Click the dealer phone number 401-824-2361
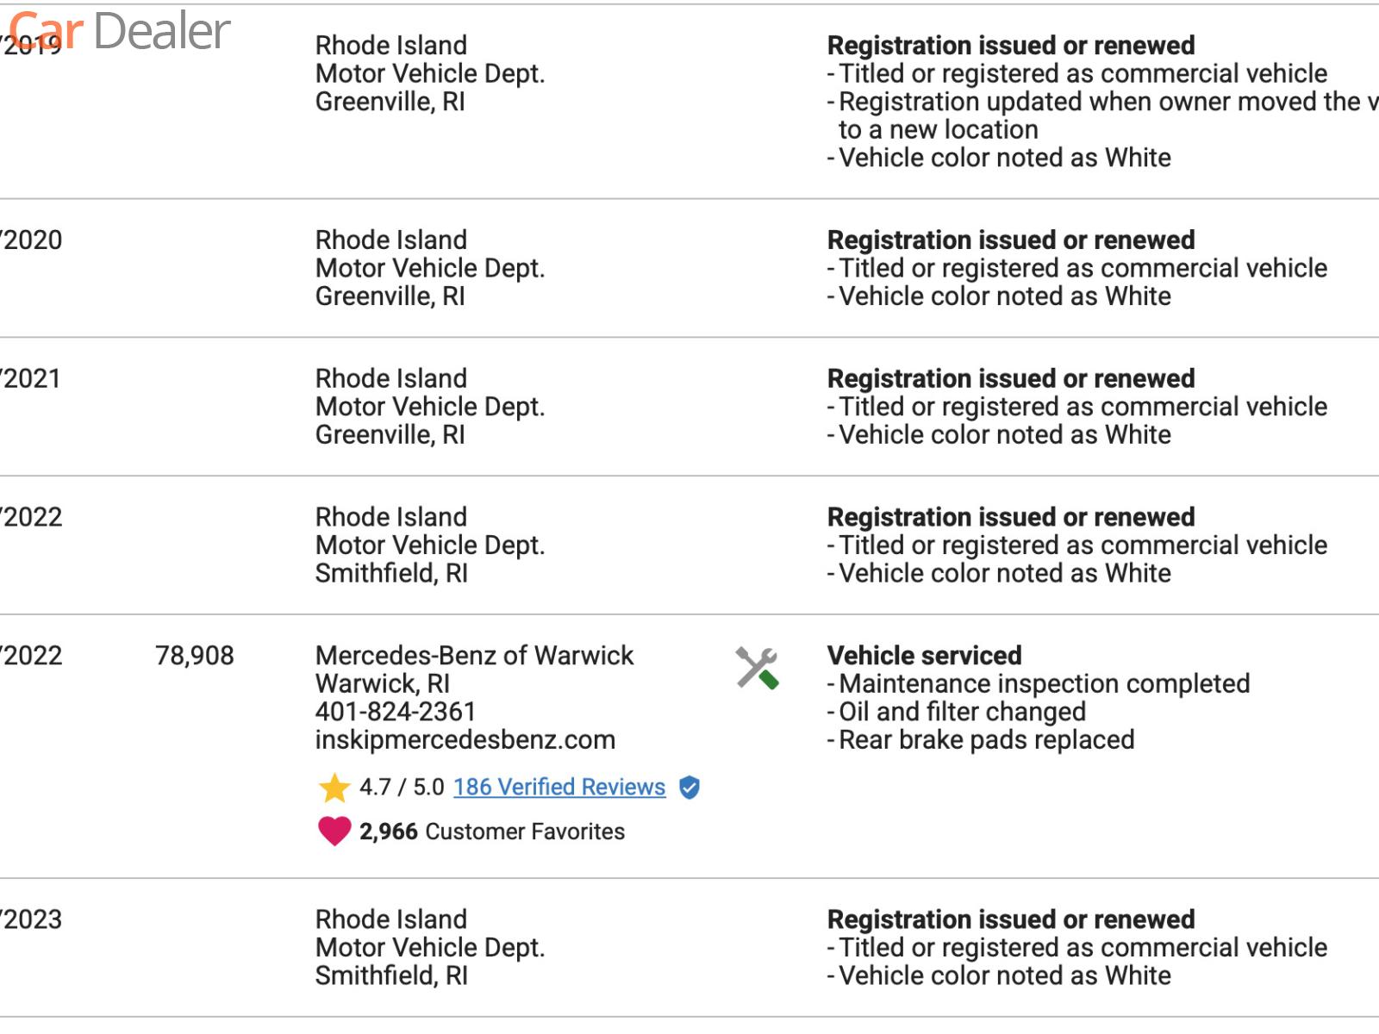The width and height of the screenshot is (1379, 1034). (x=396, y=712)
